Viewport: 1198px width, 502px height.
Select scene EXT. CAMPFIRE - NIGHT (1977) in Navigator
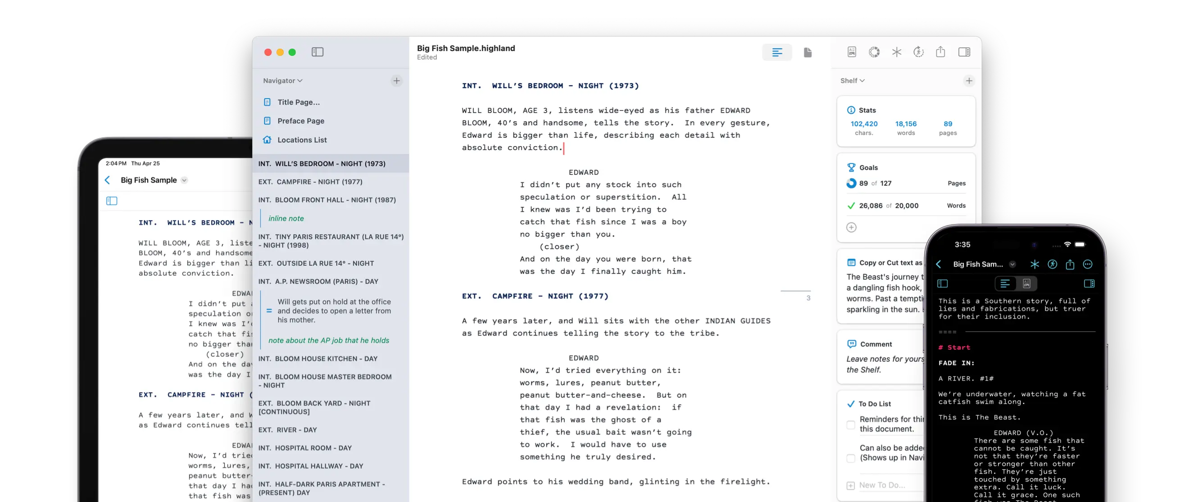[331, 182]
